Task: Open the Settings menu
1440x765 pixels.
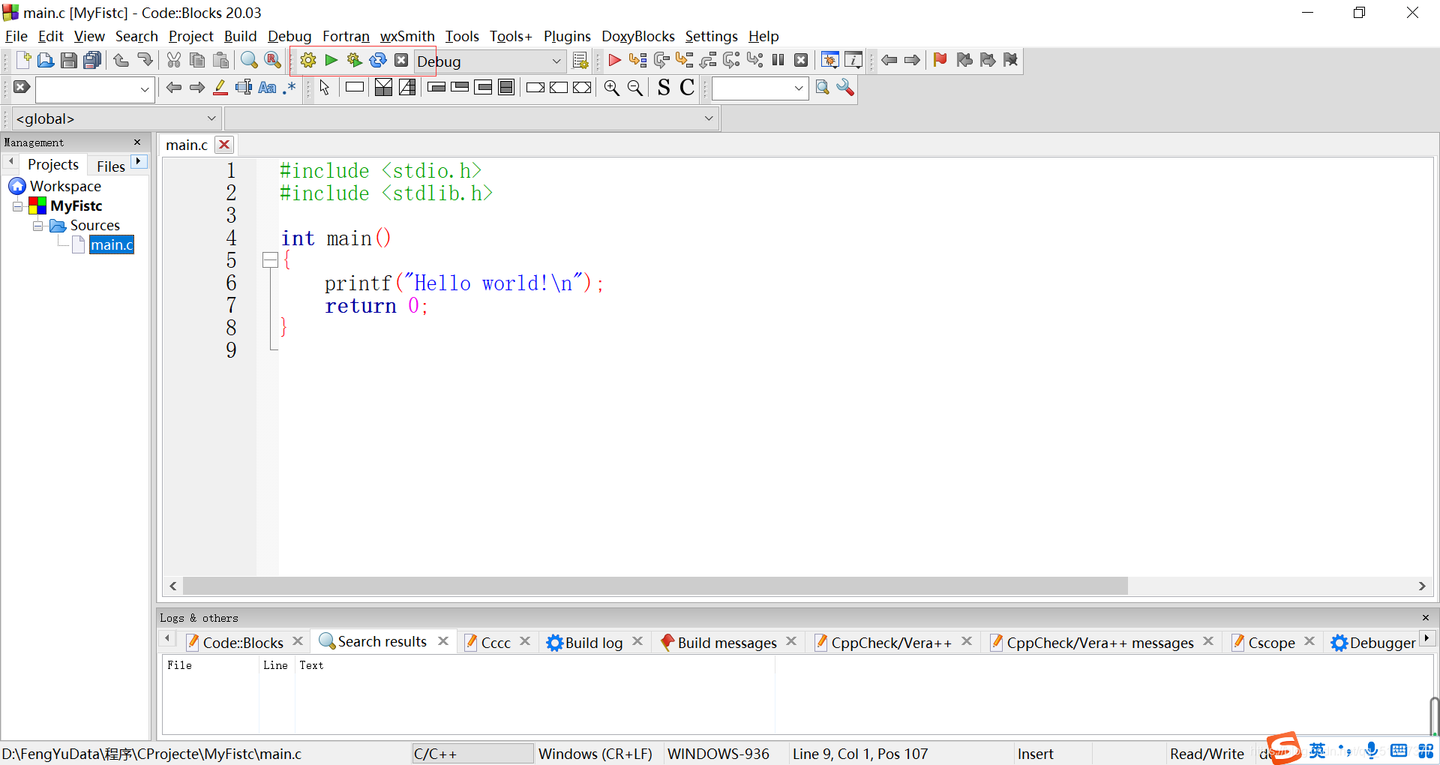Action: tap(711, 36)
